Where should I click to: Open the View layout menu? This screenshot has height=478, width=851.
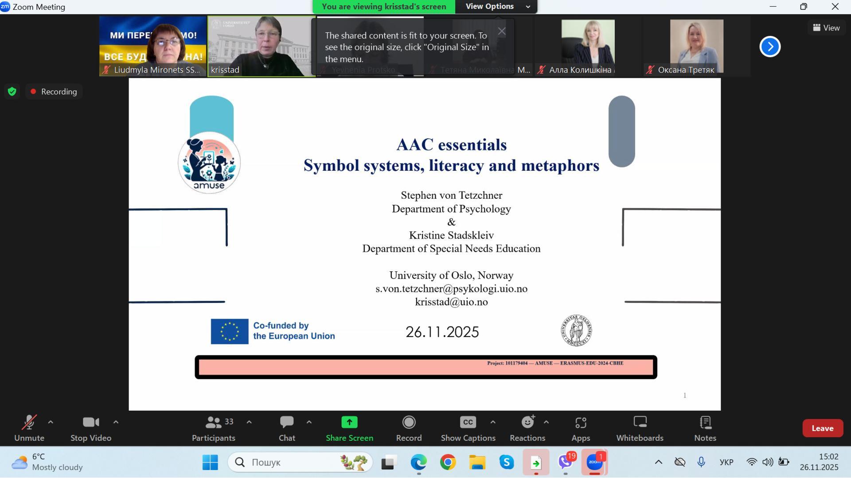tap(826, 27)
